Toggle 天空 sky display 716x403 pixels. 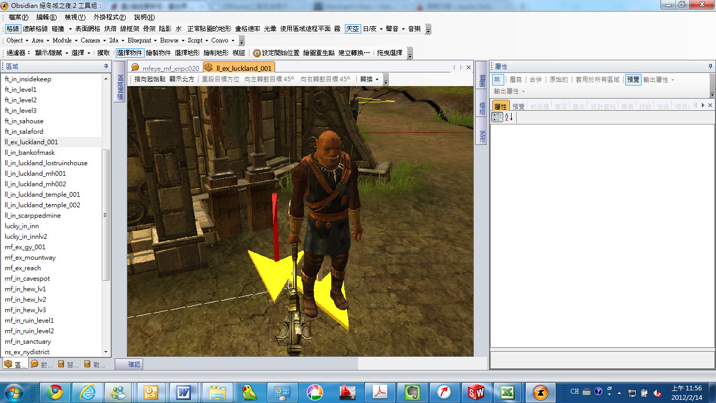click(x=352, y=29)
